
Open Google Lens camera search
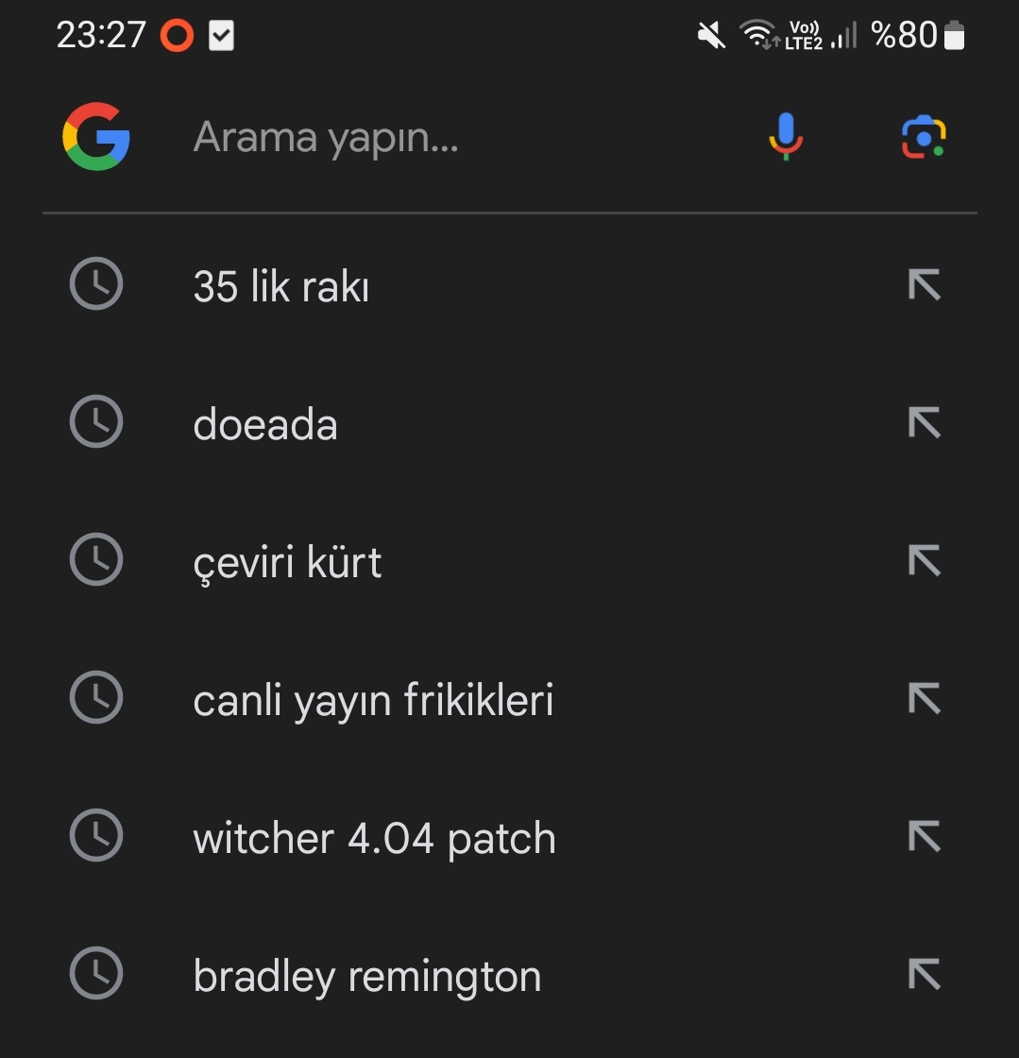coord(924,137)
